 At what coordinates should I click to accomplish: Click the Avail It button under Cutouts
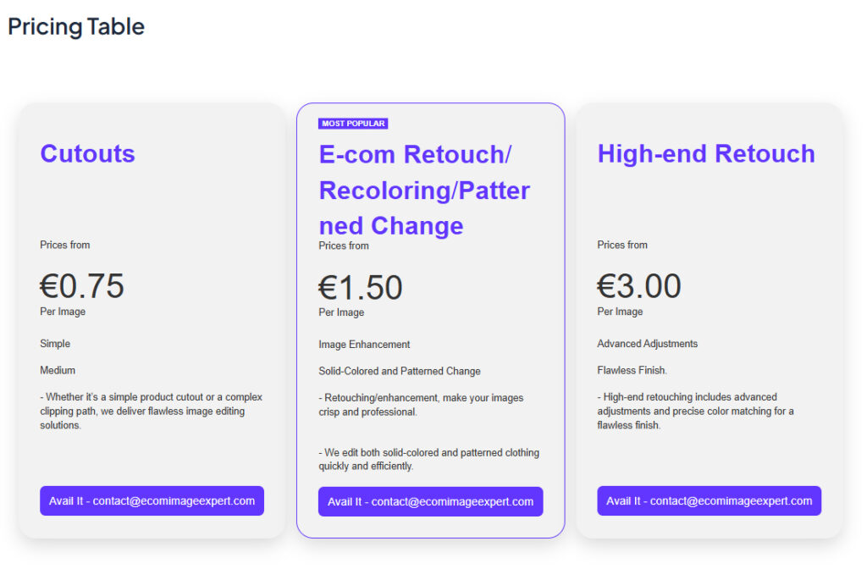point(152,500)
